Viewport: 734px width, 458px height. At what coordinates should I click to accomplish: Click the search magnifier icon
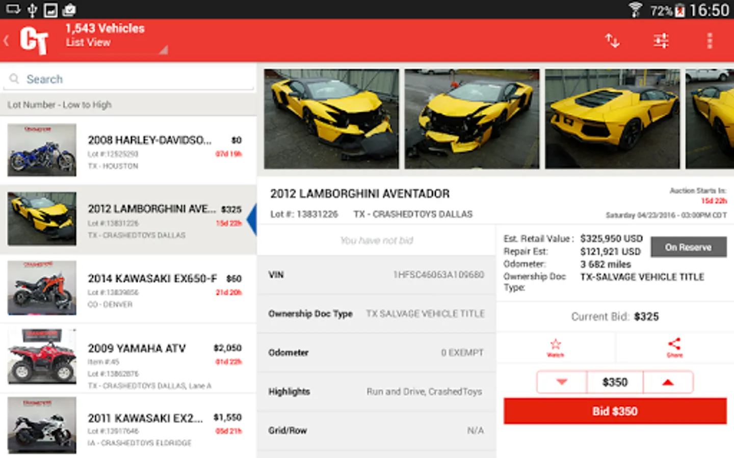14,79
